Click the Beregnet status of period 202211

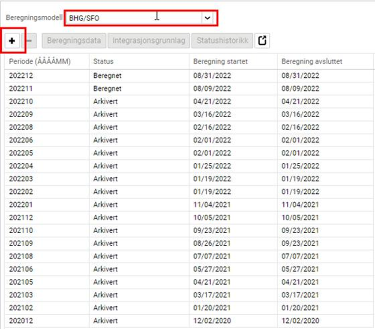coord(108,88)
